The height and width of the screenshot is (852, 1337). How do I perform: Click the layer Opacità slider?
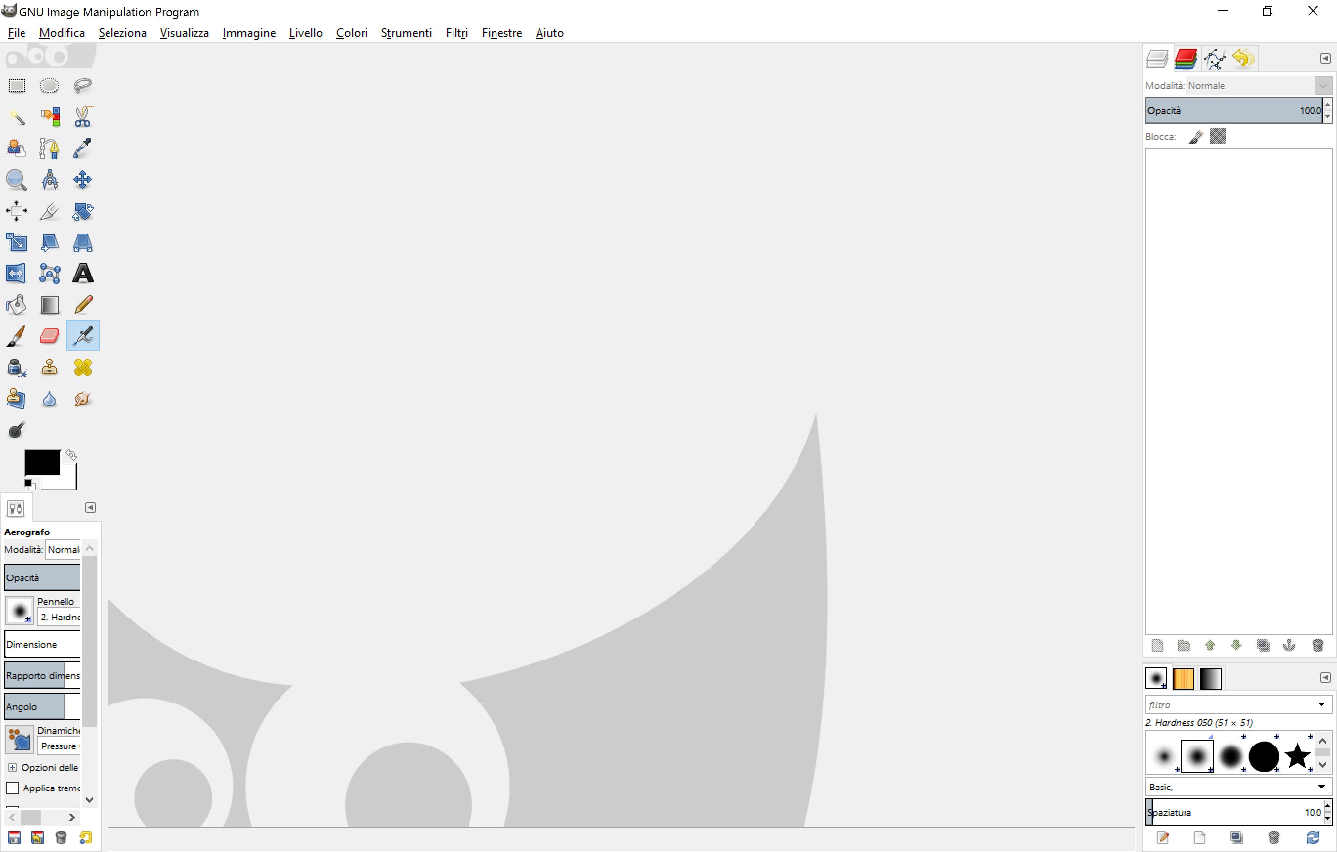click(1235, 110)
